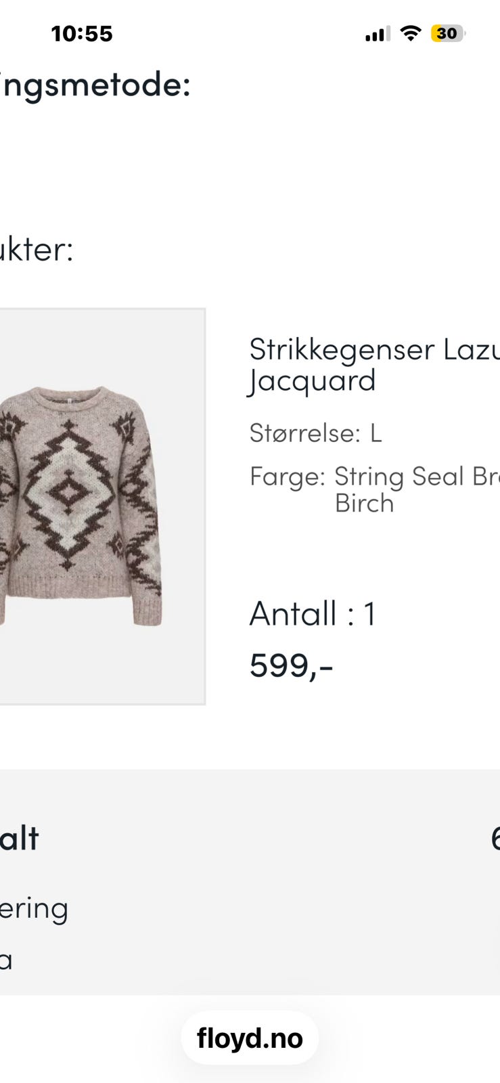The height and width of the screenshot is (1083, 500).
Task: Tap the cellular signal bars icon
Action: click(378, 34)
